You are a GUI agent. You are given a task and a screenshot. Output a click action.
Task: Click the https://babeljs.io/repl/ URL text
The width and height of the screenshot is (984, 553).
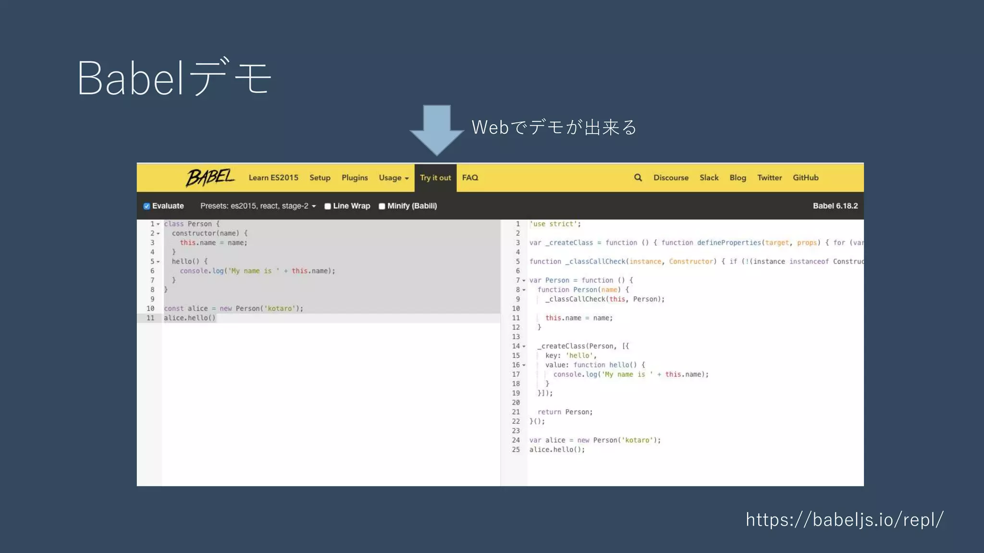point(845,519)
